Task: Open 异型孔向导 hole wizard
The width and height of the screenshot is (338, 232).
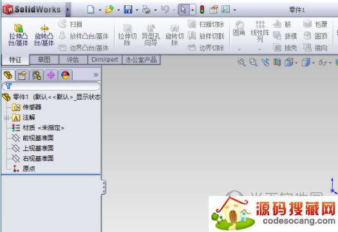Action: click(151, 35)
